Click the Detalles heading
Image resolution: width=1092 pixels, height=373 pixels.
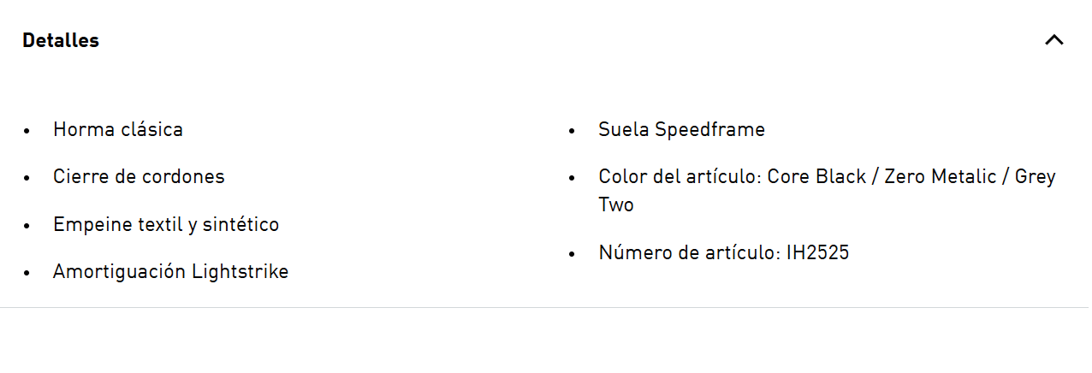coord(61,40)
